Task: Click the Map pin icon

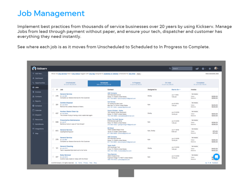Action: [x=33, y=133]
